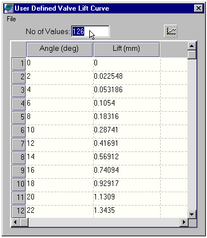Viewport: 207px width, 238px height.
Task: Click the lift cell 0.022548
Action: tap(127, 77)
